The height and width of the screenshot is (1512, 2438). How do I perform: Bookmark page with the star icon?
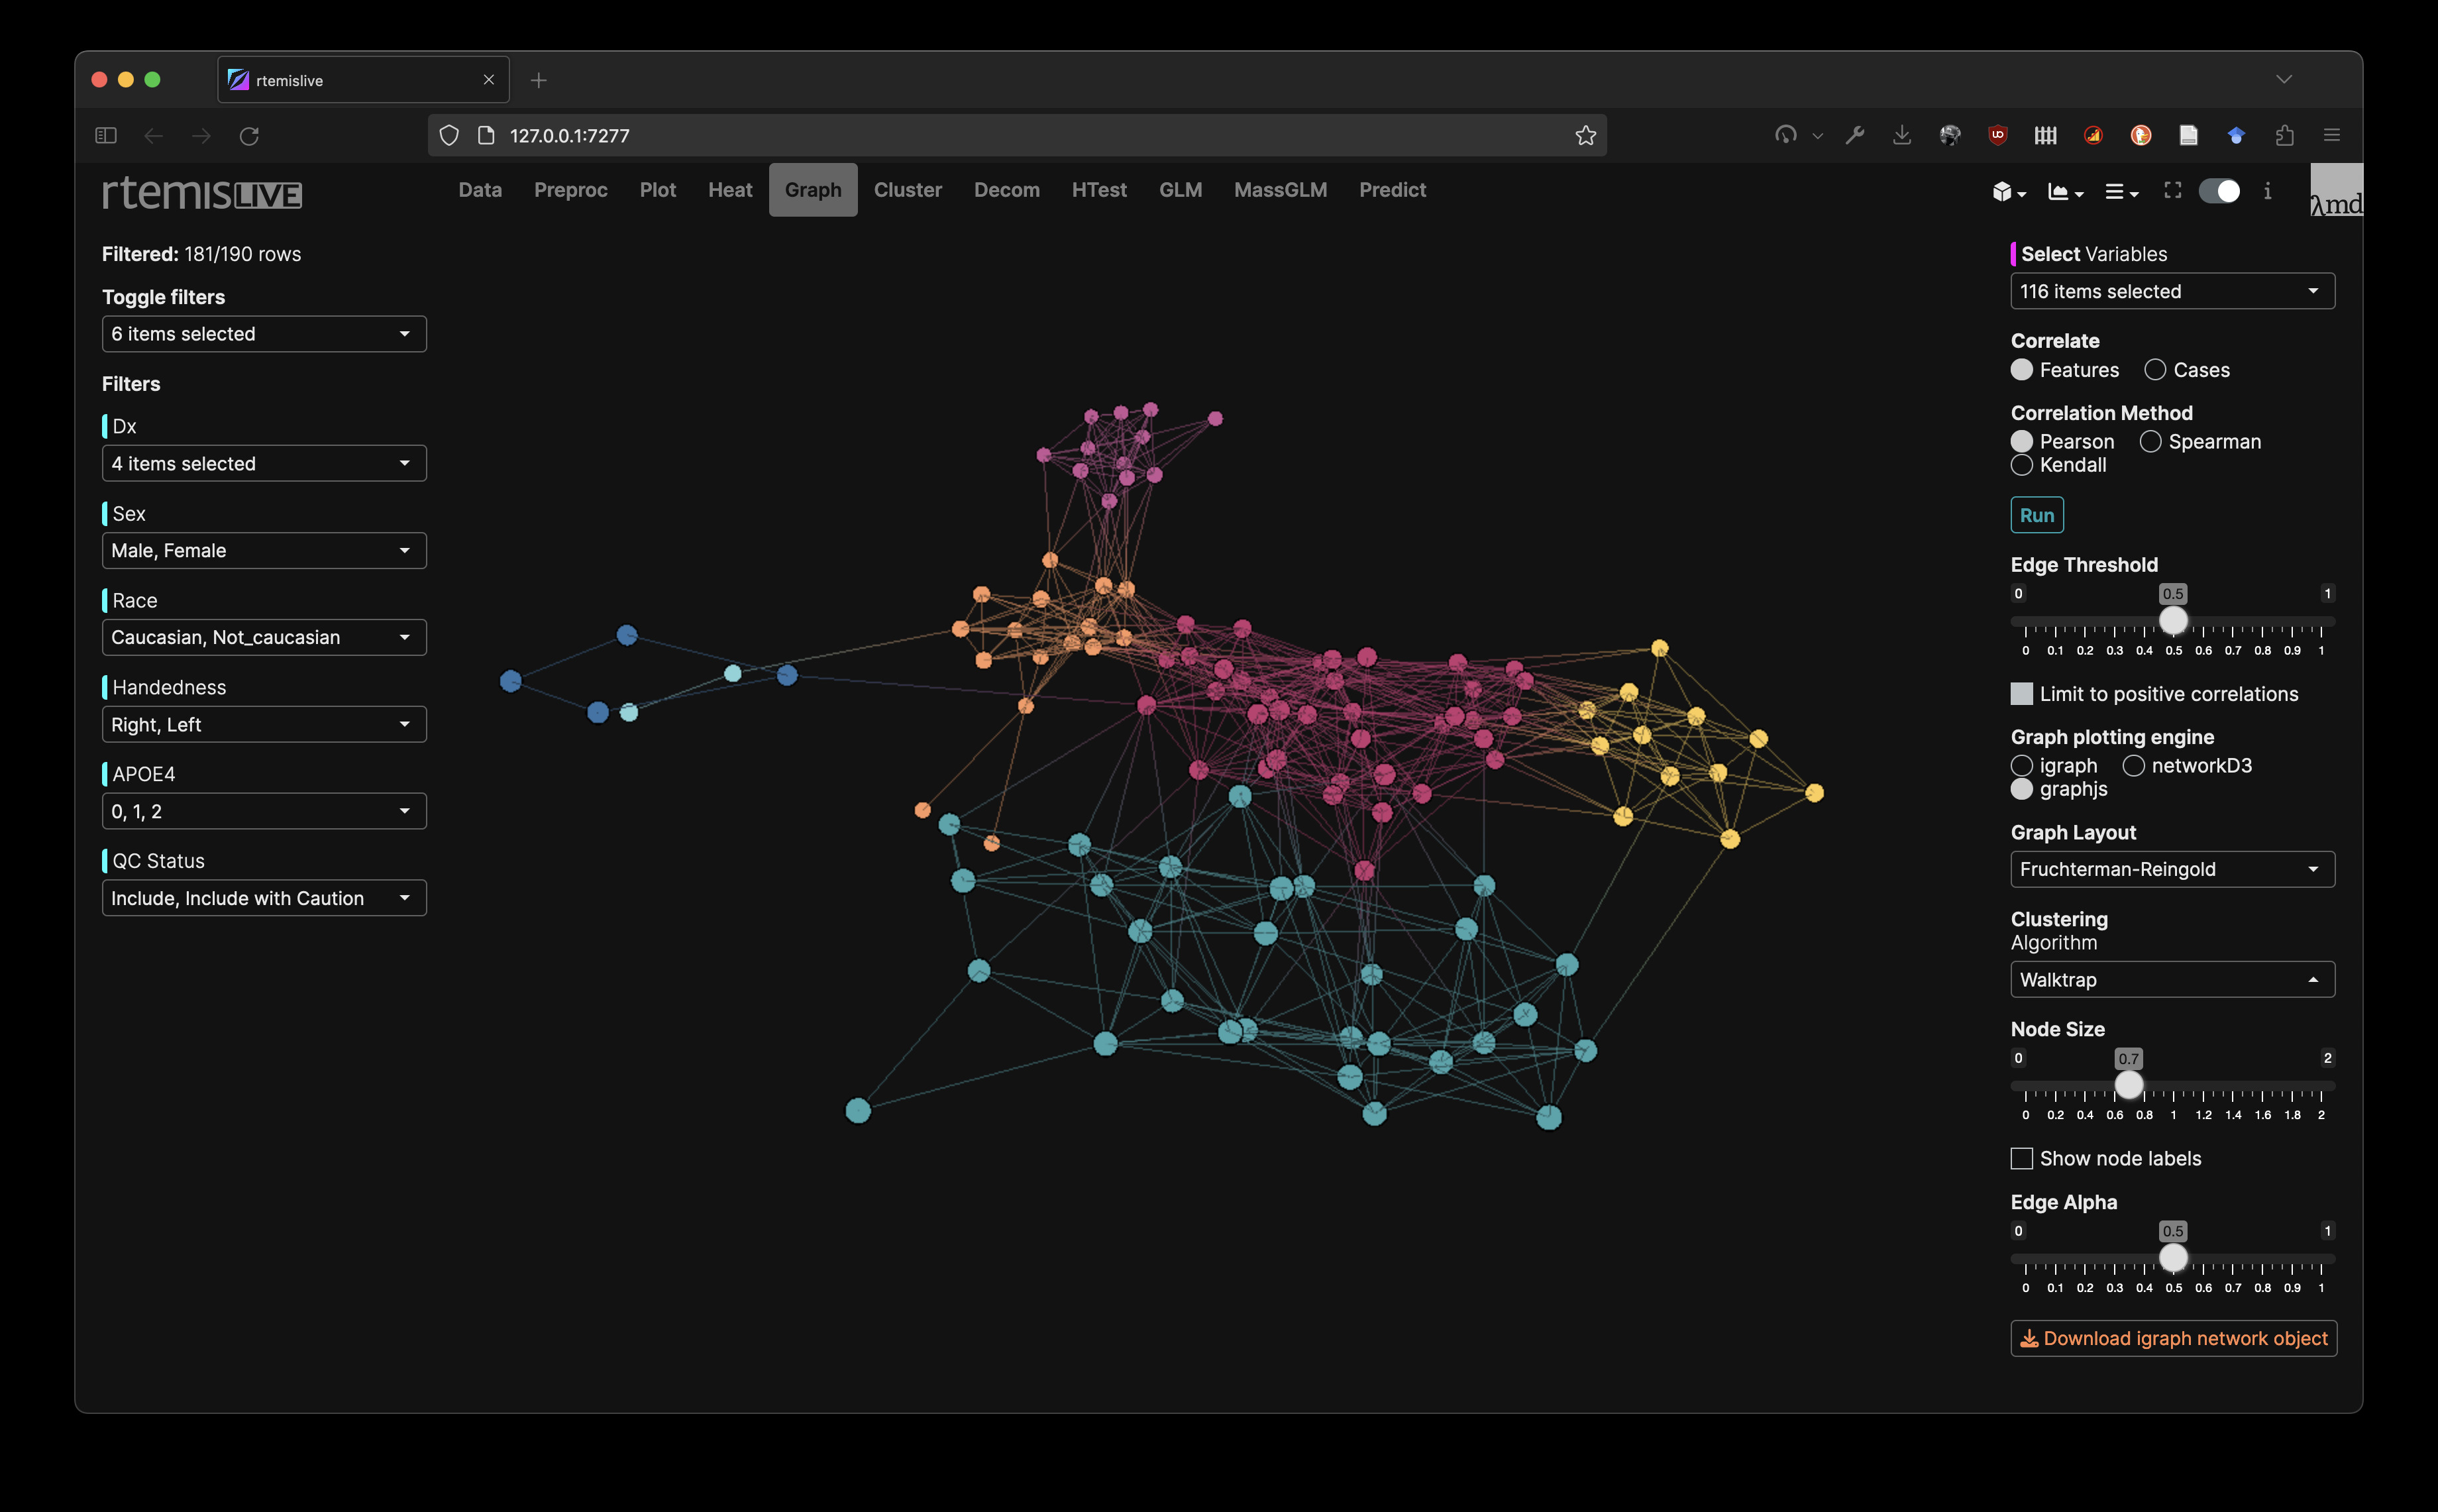[1585, 135]
